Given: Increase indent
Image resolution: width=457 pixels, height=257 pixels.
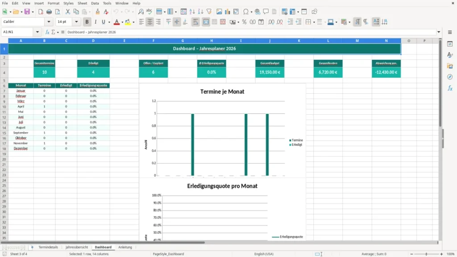Looking at the screenshot, I should (x=290, y=22).
